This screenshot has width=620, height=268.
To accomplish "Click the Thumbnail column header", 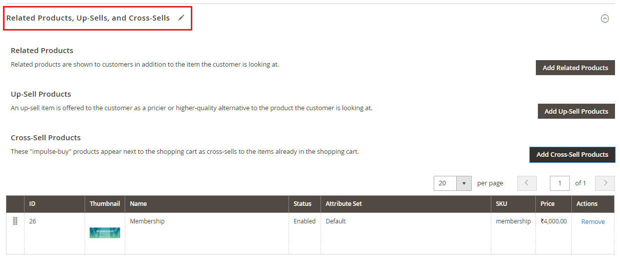I will [x=105, y=204].
